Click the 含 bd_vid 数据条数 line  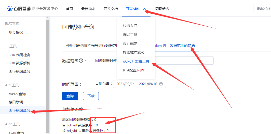80,125
